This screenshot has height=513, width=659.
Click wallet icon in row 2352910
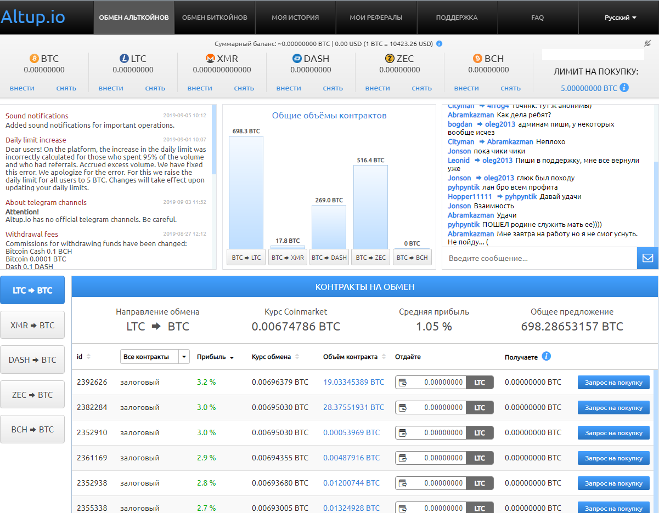[403, 432]
